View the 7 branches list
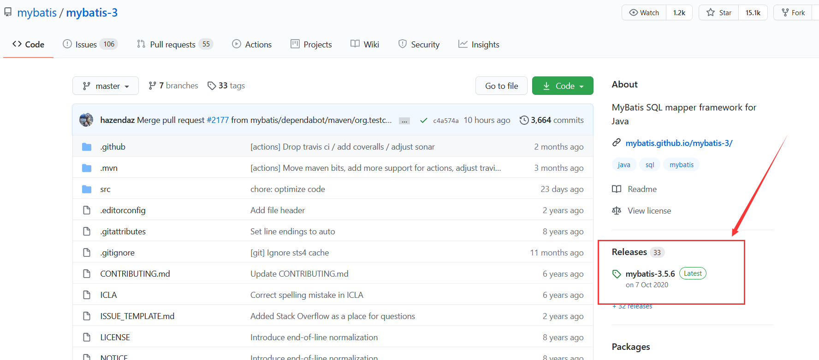This screenshot has width=819, height=360. (173, 86)
